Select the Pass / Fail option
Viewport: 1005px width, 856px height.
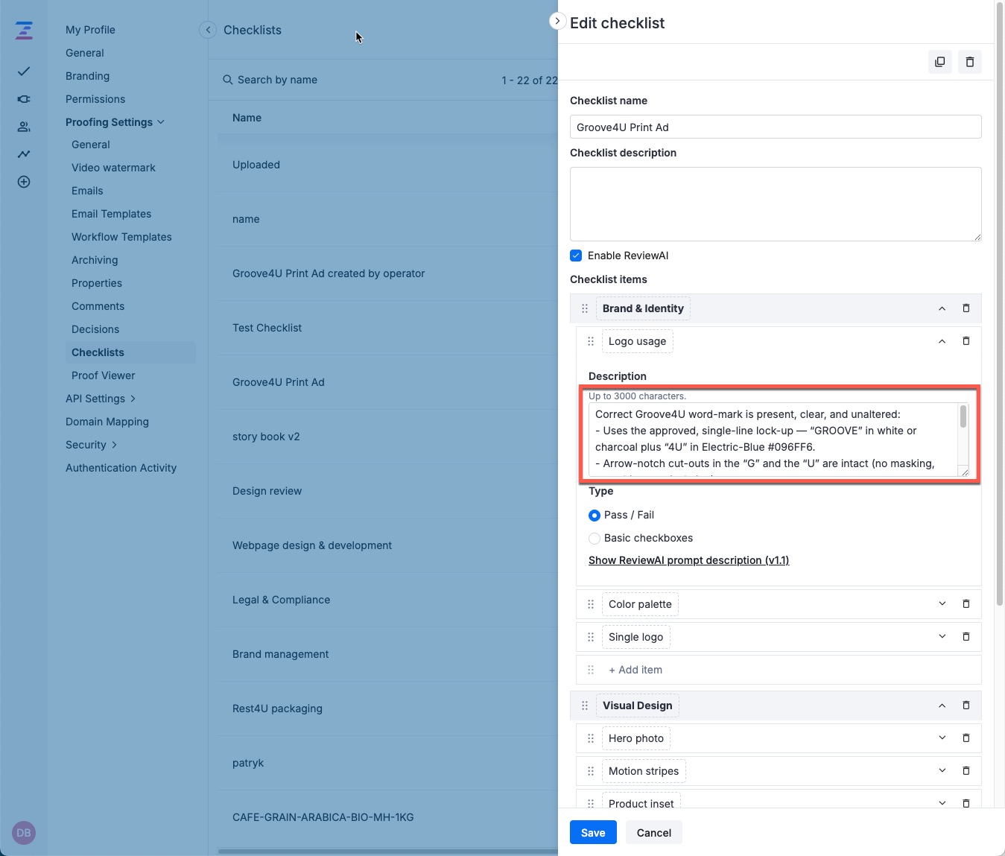(x=595, y=515)
